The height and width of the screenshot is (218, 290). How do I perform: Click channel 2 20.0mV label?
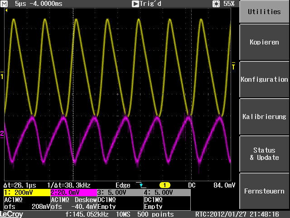74,193
